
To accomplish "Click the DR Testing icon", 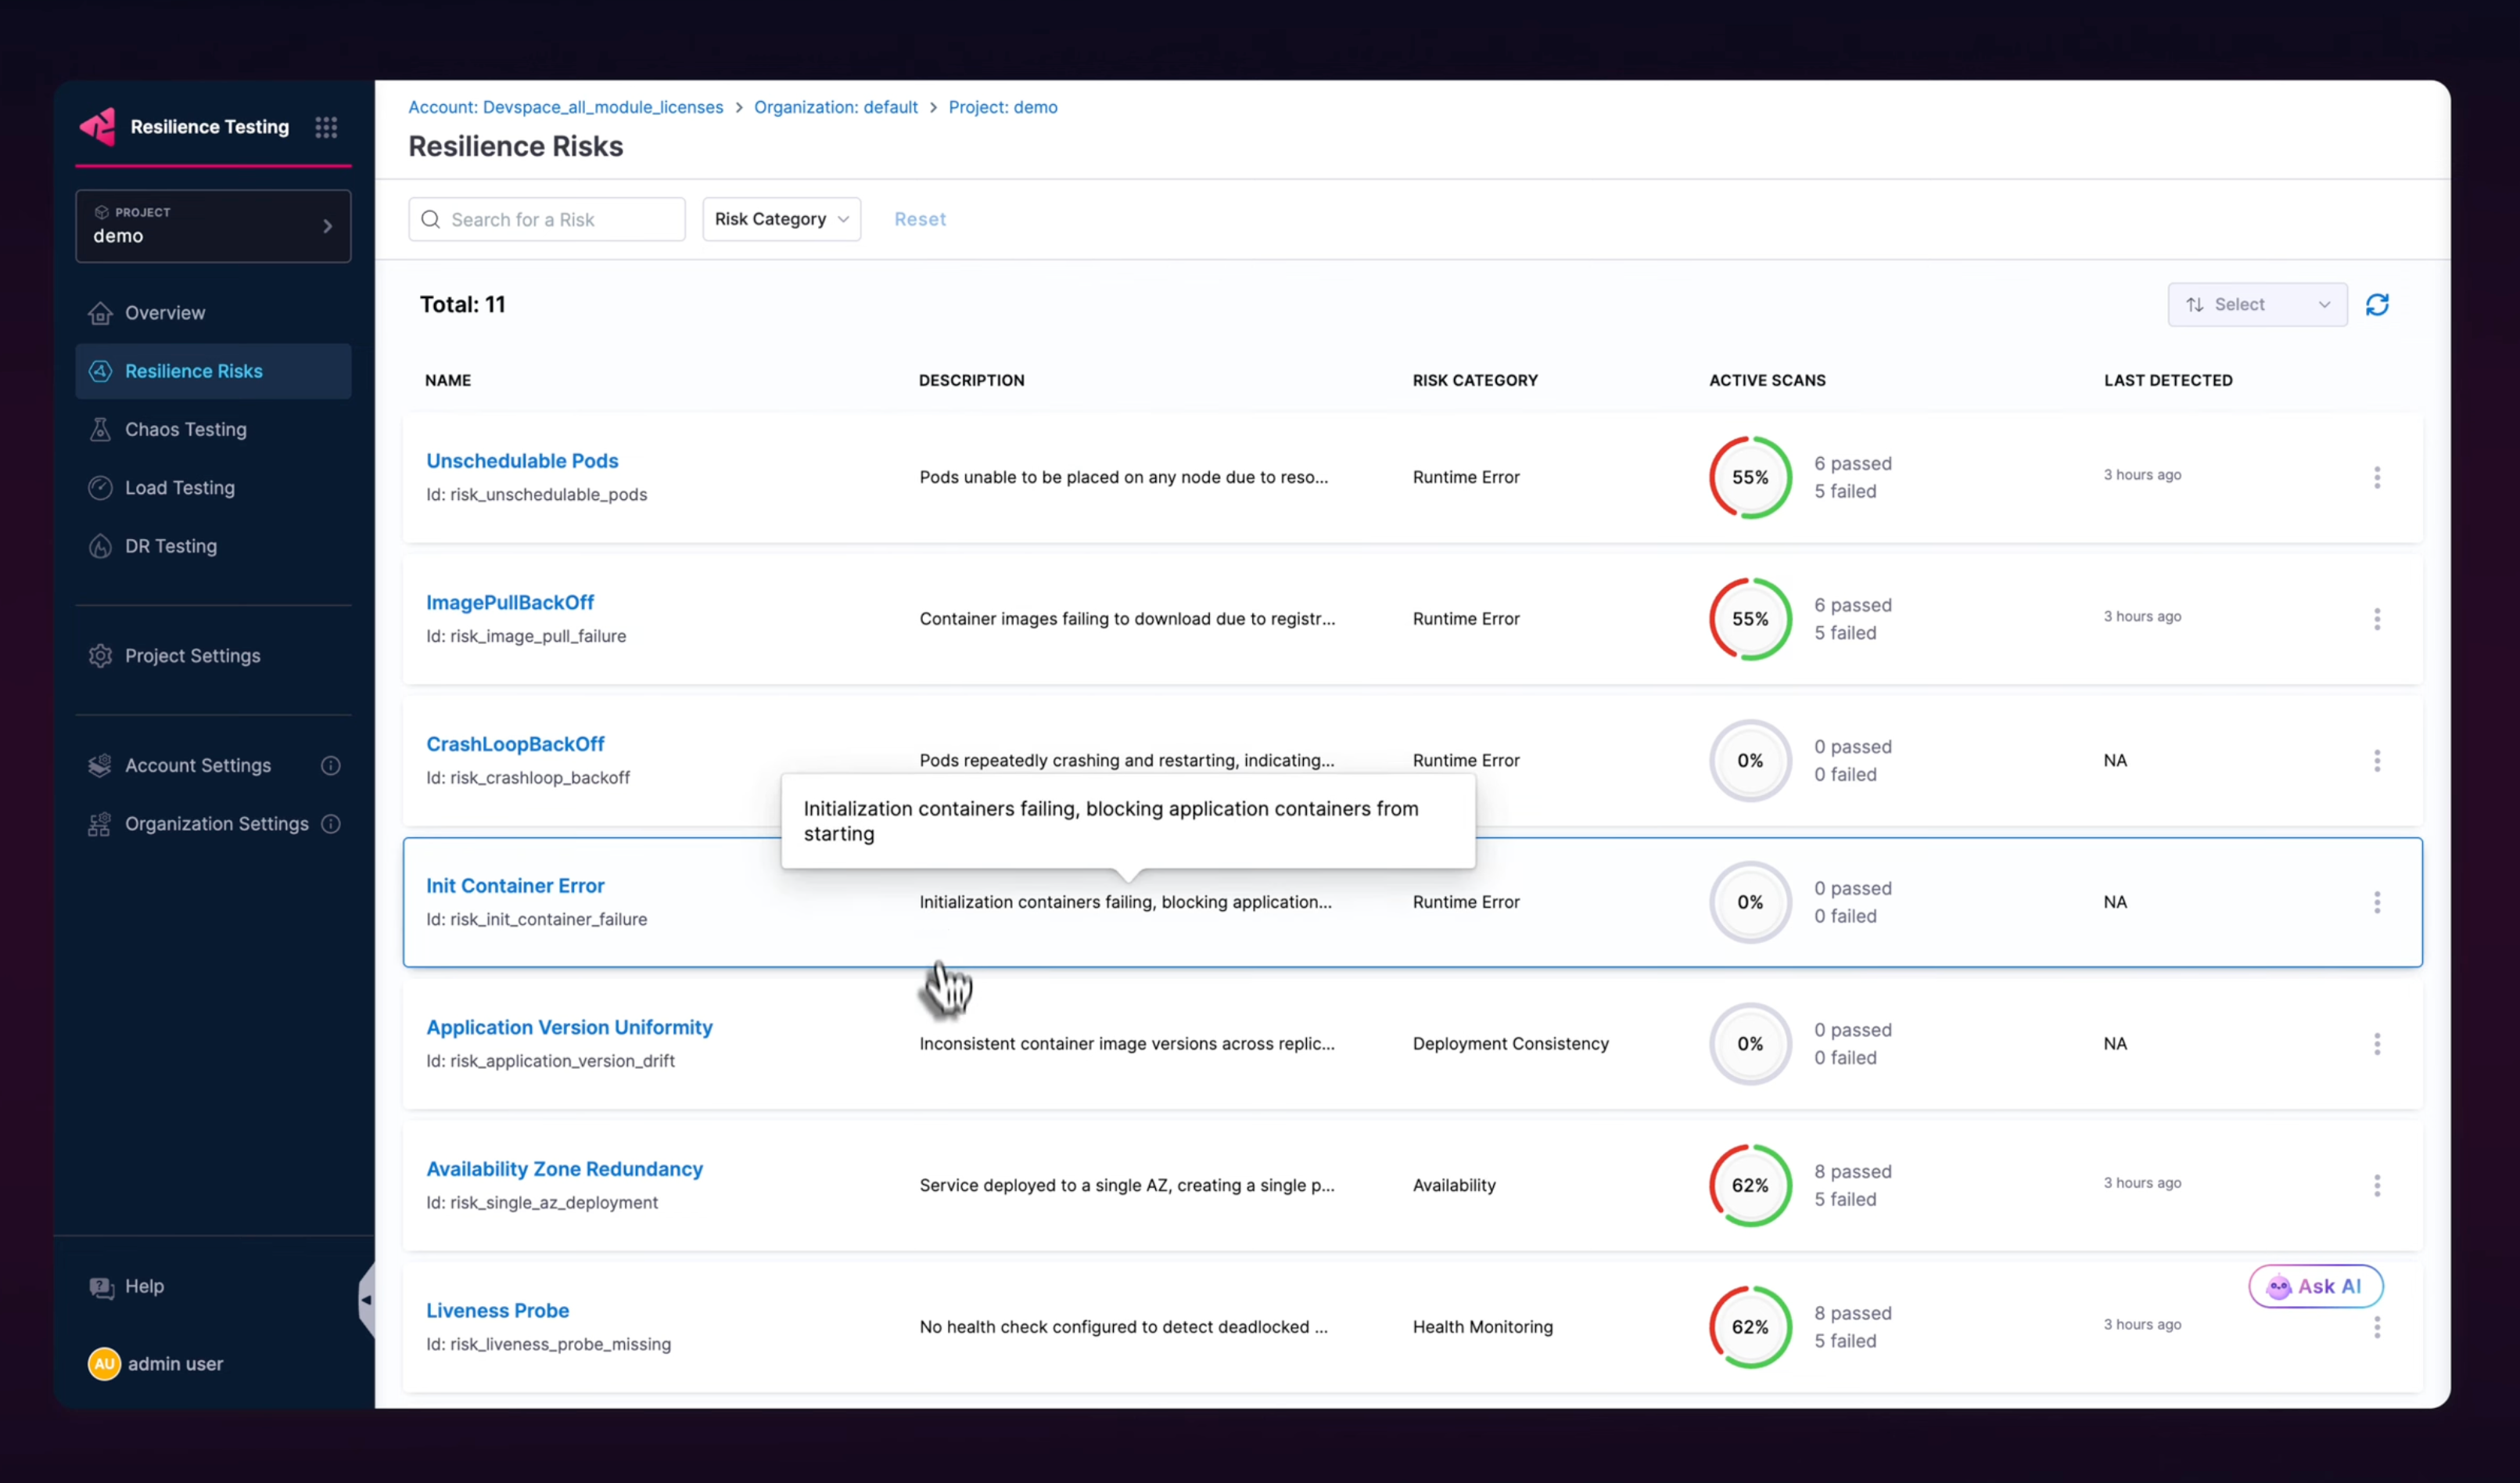I will pyautogui.click(x=100, y=546).
